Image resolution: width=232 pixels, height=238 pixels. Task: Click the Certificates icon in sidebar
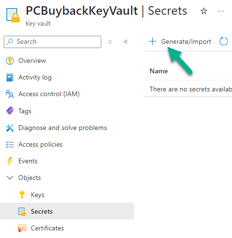[22, 228]
